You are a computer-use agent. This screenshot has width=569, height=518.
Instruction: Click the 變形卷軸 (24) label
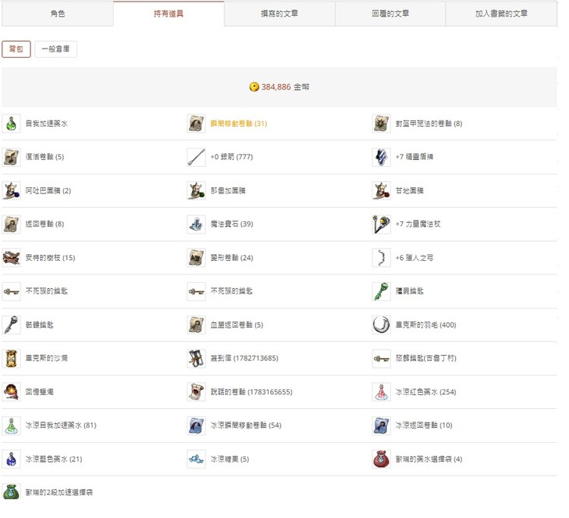tap(232, 258)
